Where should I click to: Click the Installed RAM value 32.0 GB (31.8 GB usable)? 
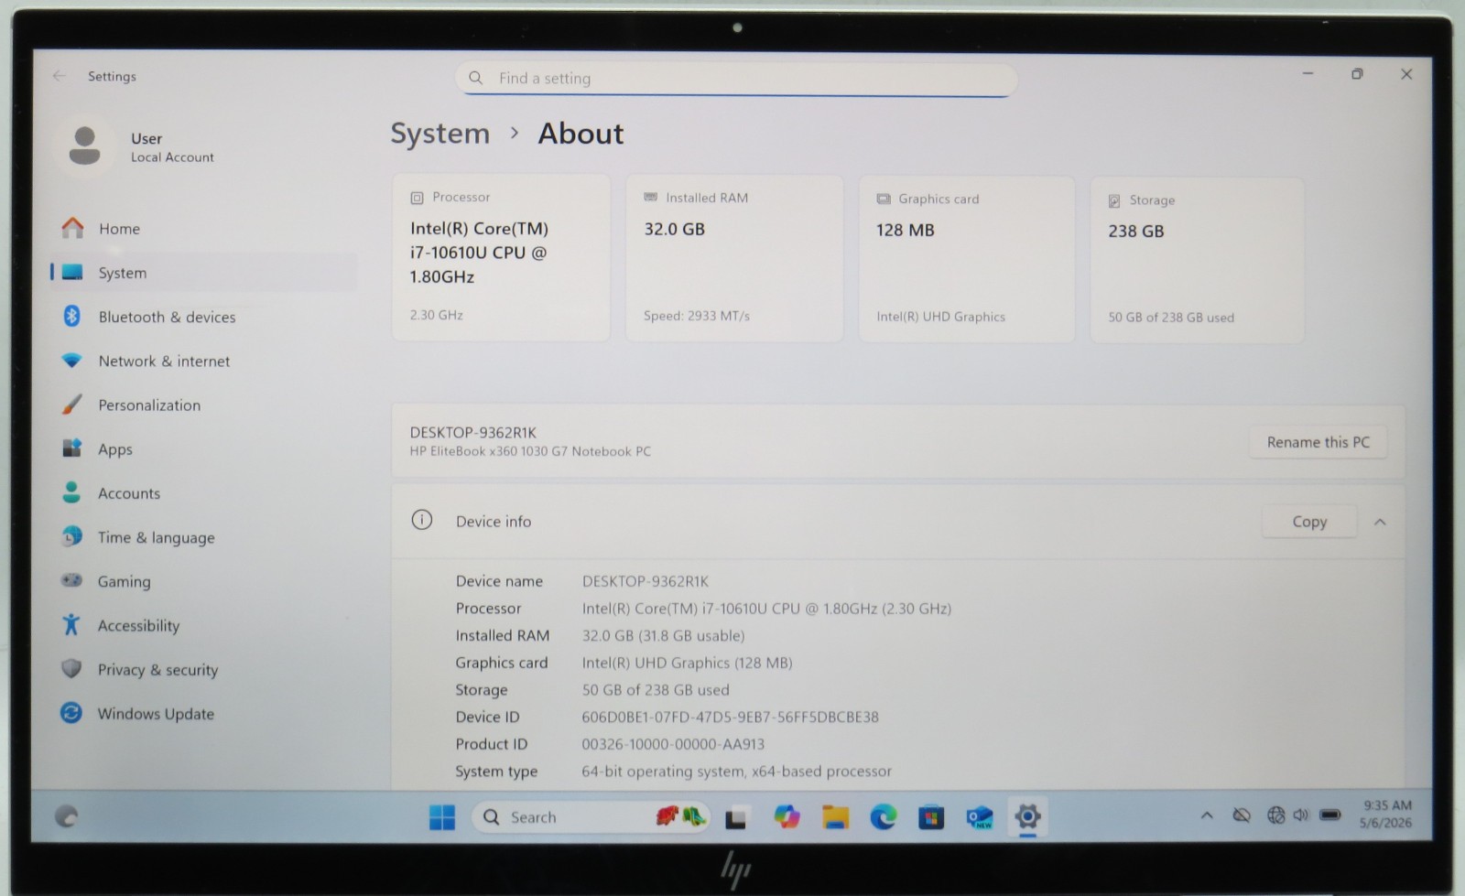pos(663,636)
